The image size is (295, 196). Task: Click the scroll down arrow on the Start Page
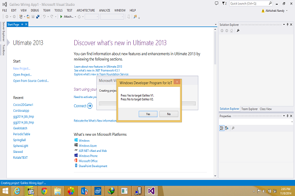(x=215, y=176)
